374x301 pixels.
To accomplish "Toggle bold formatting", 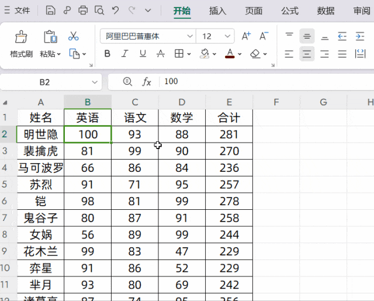I will [107, 54].
